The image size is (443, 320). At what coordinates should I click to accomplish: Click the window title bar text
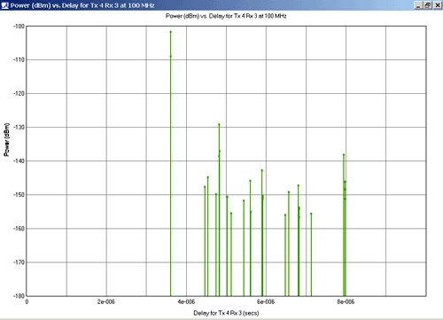coord(82,5)
